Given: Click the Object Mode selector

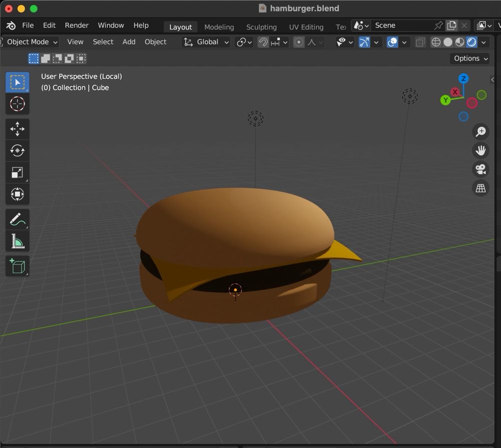Looking at the screenshot, I should tap(30, 42).
